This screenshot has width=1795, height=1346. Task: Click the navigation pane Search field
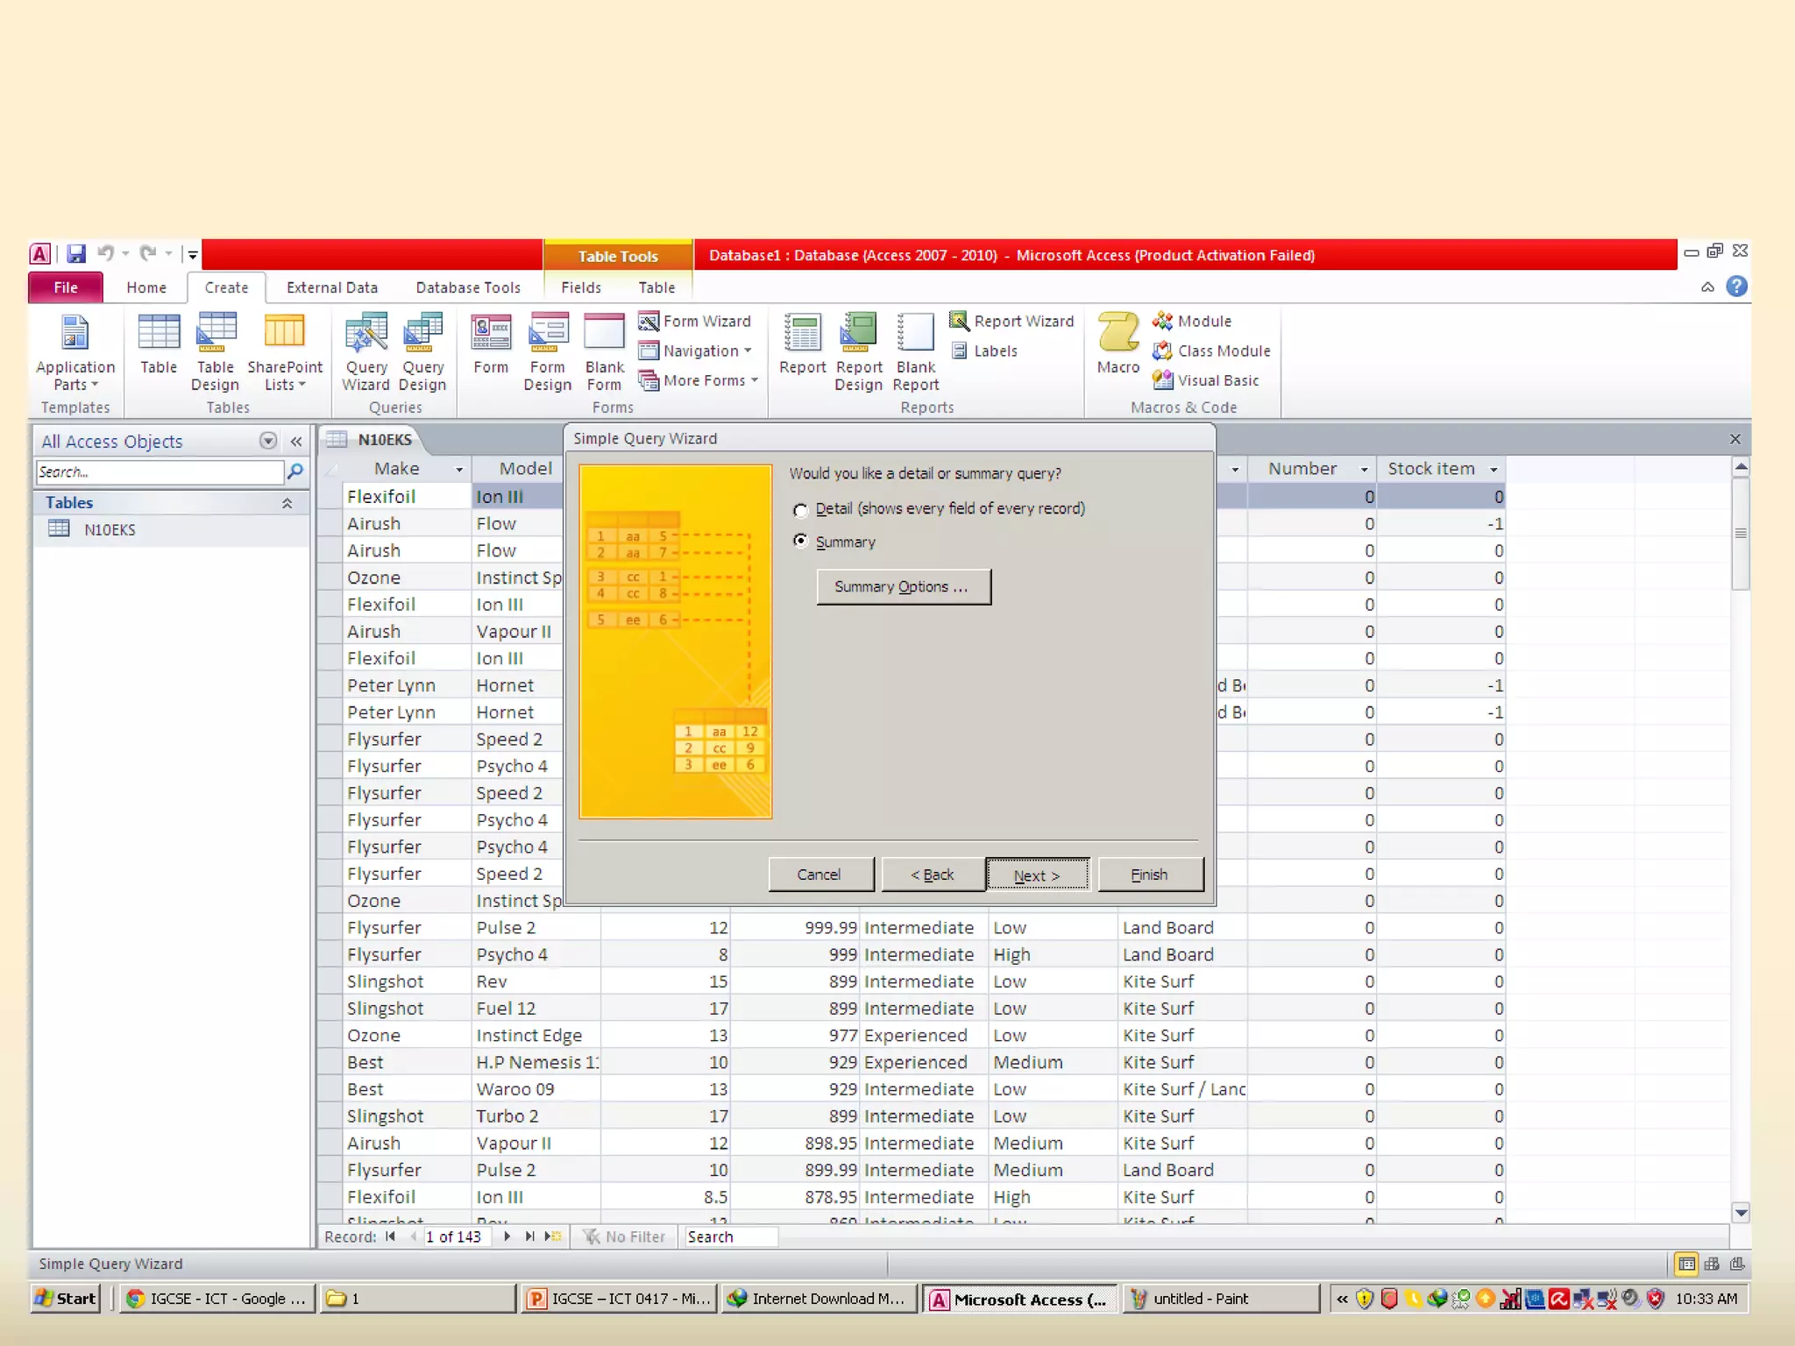[160, 472]
